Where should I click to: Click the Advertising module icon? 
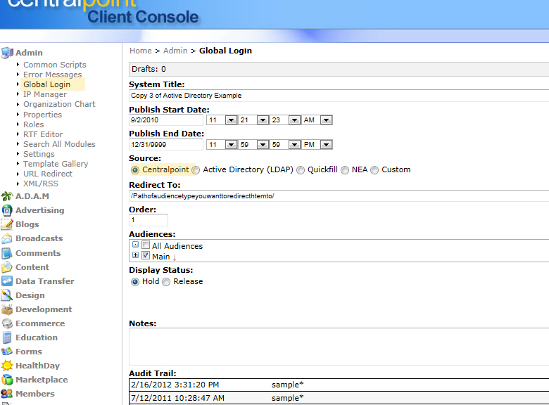point(7,211)
